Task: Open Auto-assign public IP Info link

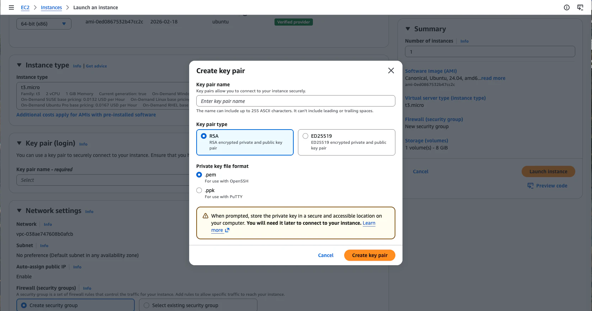Action: (x=77, y=267)
